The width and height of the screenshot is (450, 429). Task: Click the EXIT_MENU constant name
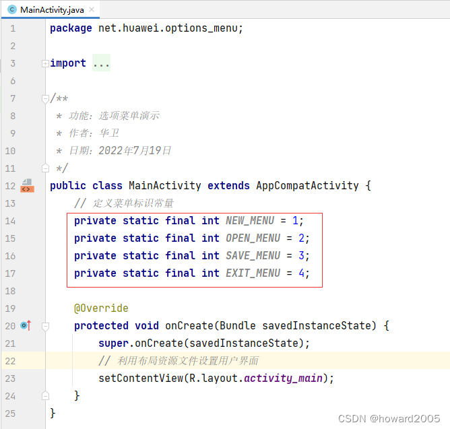(x=253, y=273)
